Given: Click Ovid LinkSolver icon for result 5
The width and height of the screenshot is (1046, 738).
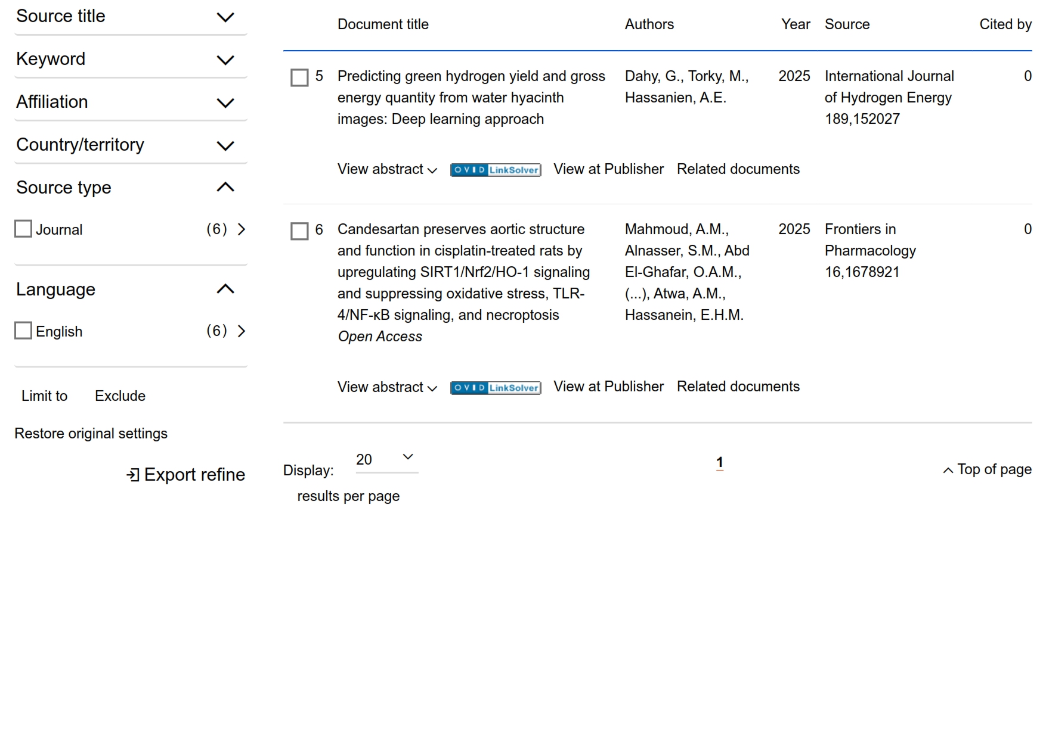Looking at the screenshot, I should 495,170.
